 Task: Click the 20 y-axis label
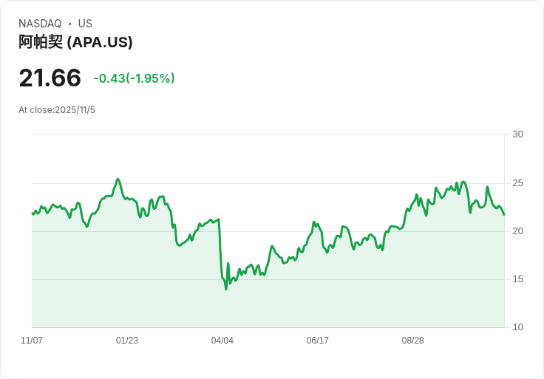click(517, 231)
